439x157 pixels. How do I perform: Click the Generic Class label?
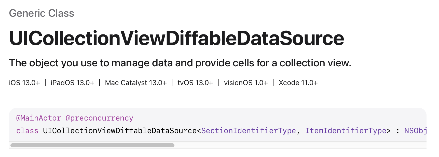[x=42, y=13]
